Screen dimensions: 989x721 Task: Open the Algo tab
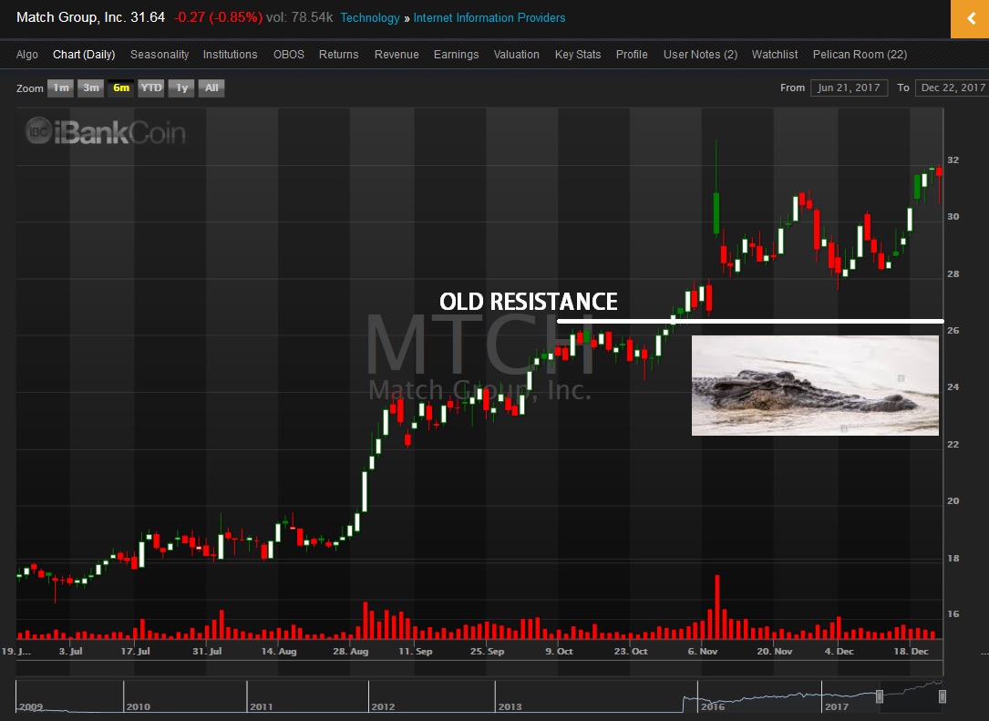(x=27, y=55)
